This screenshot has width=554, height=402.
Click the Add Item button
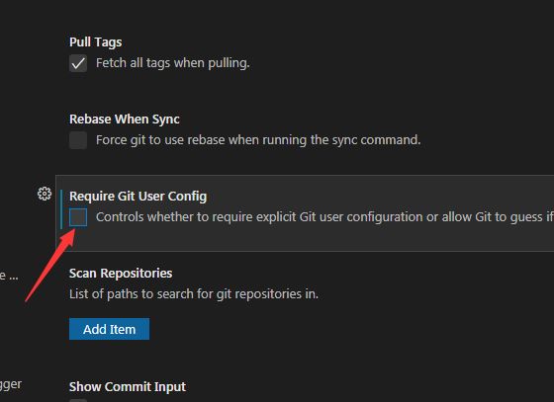coord(109,329)
